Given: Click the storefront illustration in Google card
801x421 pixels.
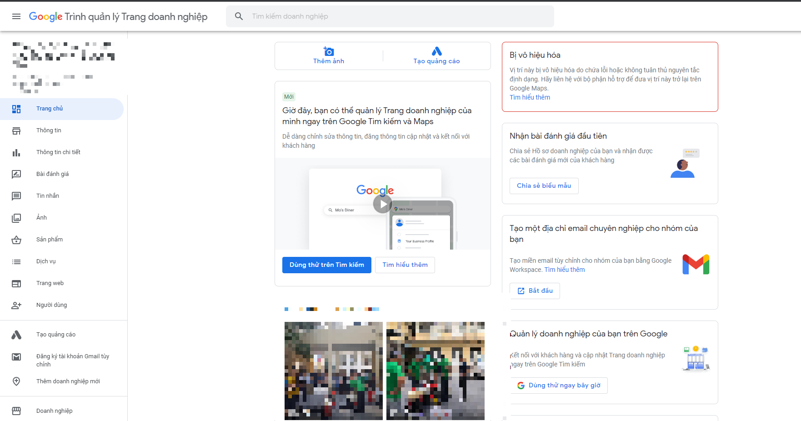Looking at the screenshot, I should [696, 359].
